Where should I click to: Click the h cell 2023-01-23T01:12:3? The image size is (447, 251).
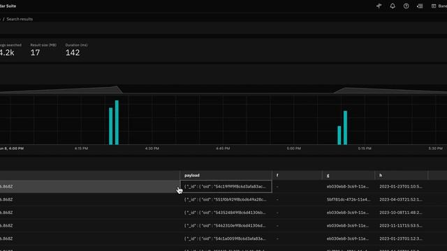click(401, 238)
